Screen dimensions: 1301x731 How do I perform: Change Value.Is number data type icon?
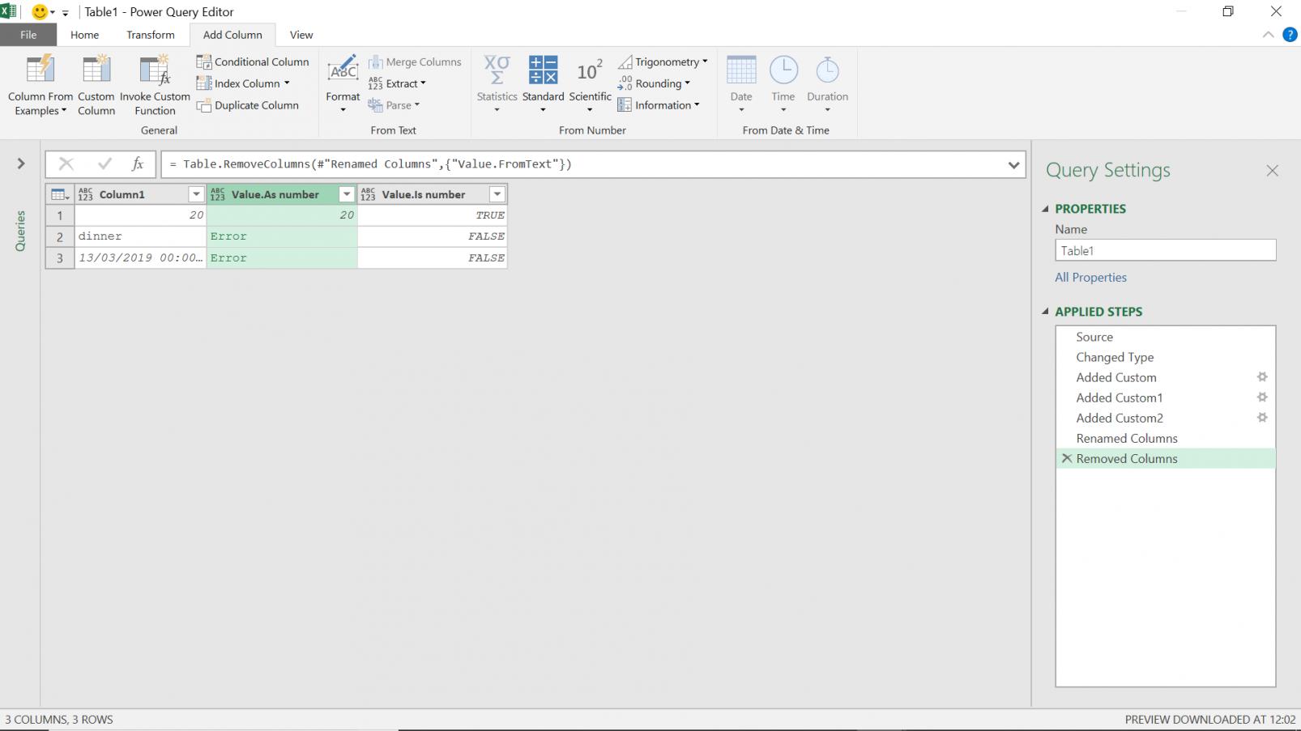point(368,194)
